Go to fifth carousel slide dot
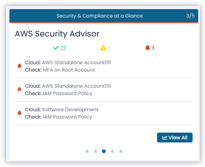The image size is (205, 167). pos(121,151)
